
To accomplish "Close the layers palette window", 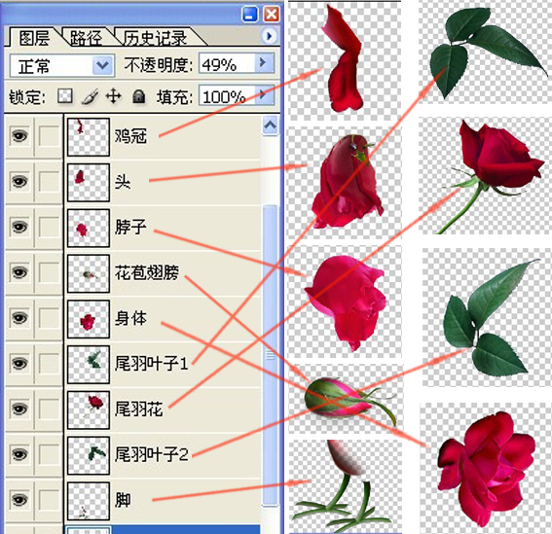I will click(x=272, y=15).
